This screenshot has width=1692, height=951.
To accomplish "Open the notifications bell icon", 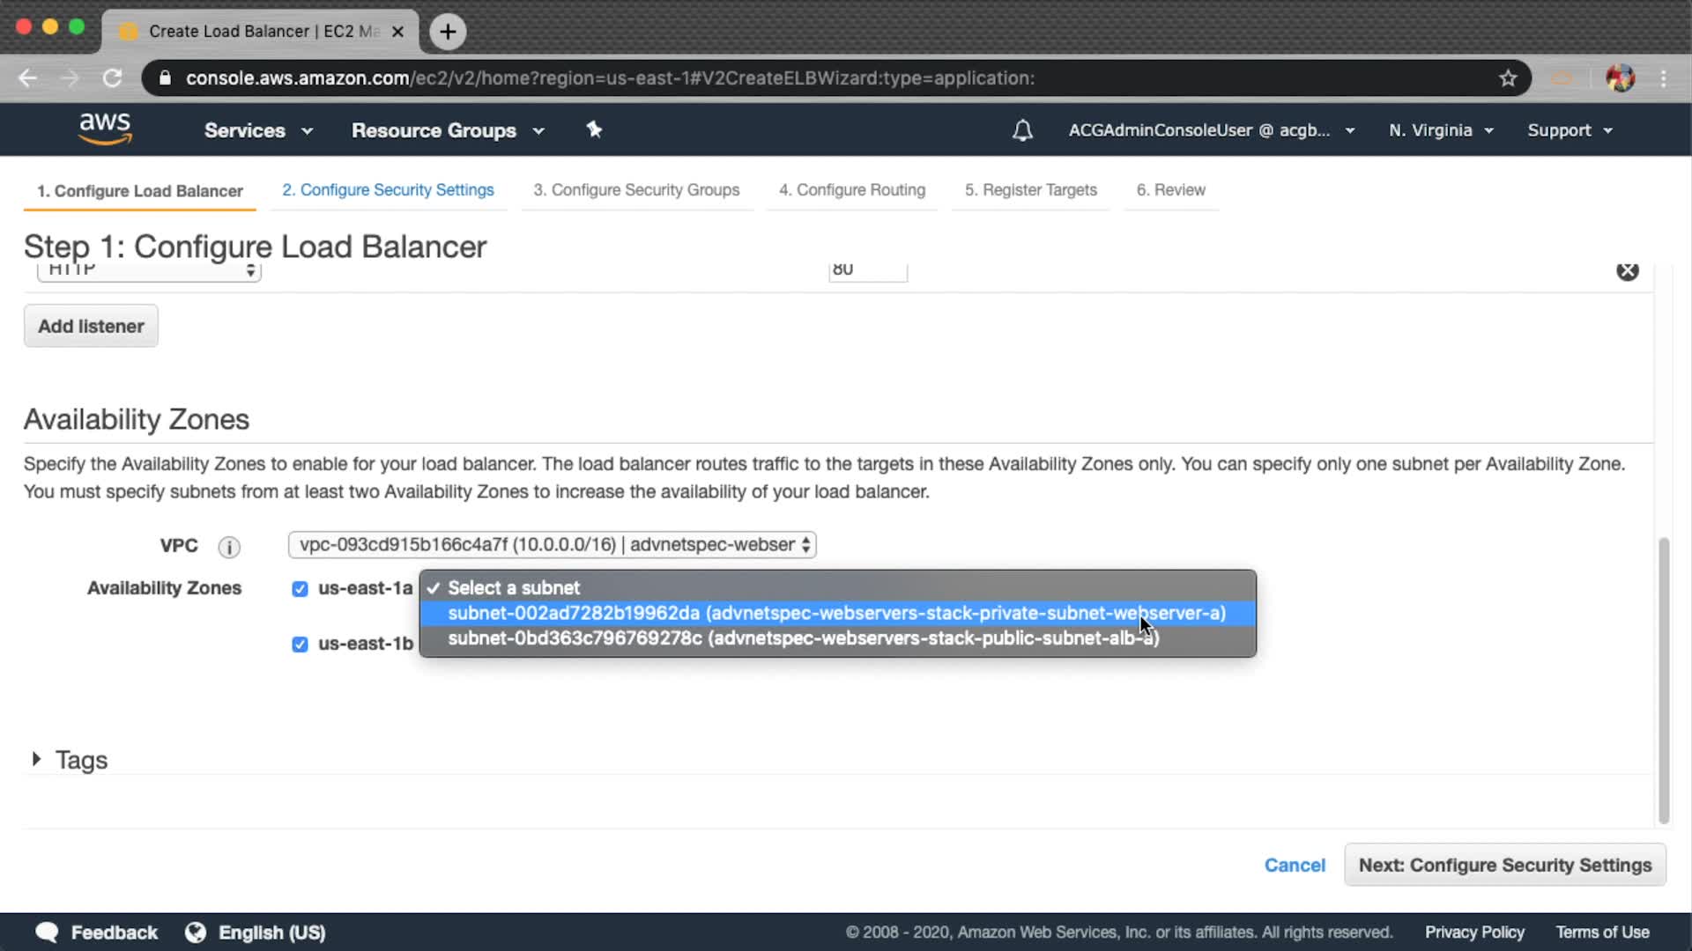I will 1022,130.
